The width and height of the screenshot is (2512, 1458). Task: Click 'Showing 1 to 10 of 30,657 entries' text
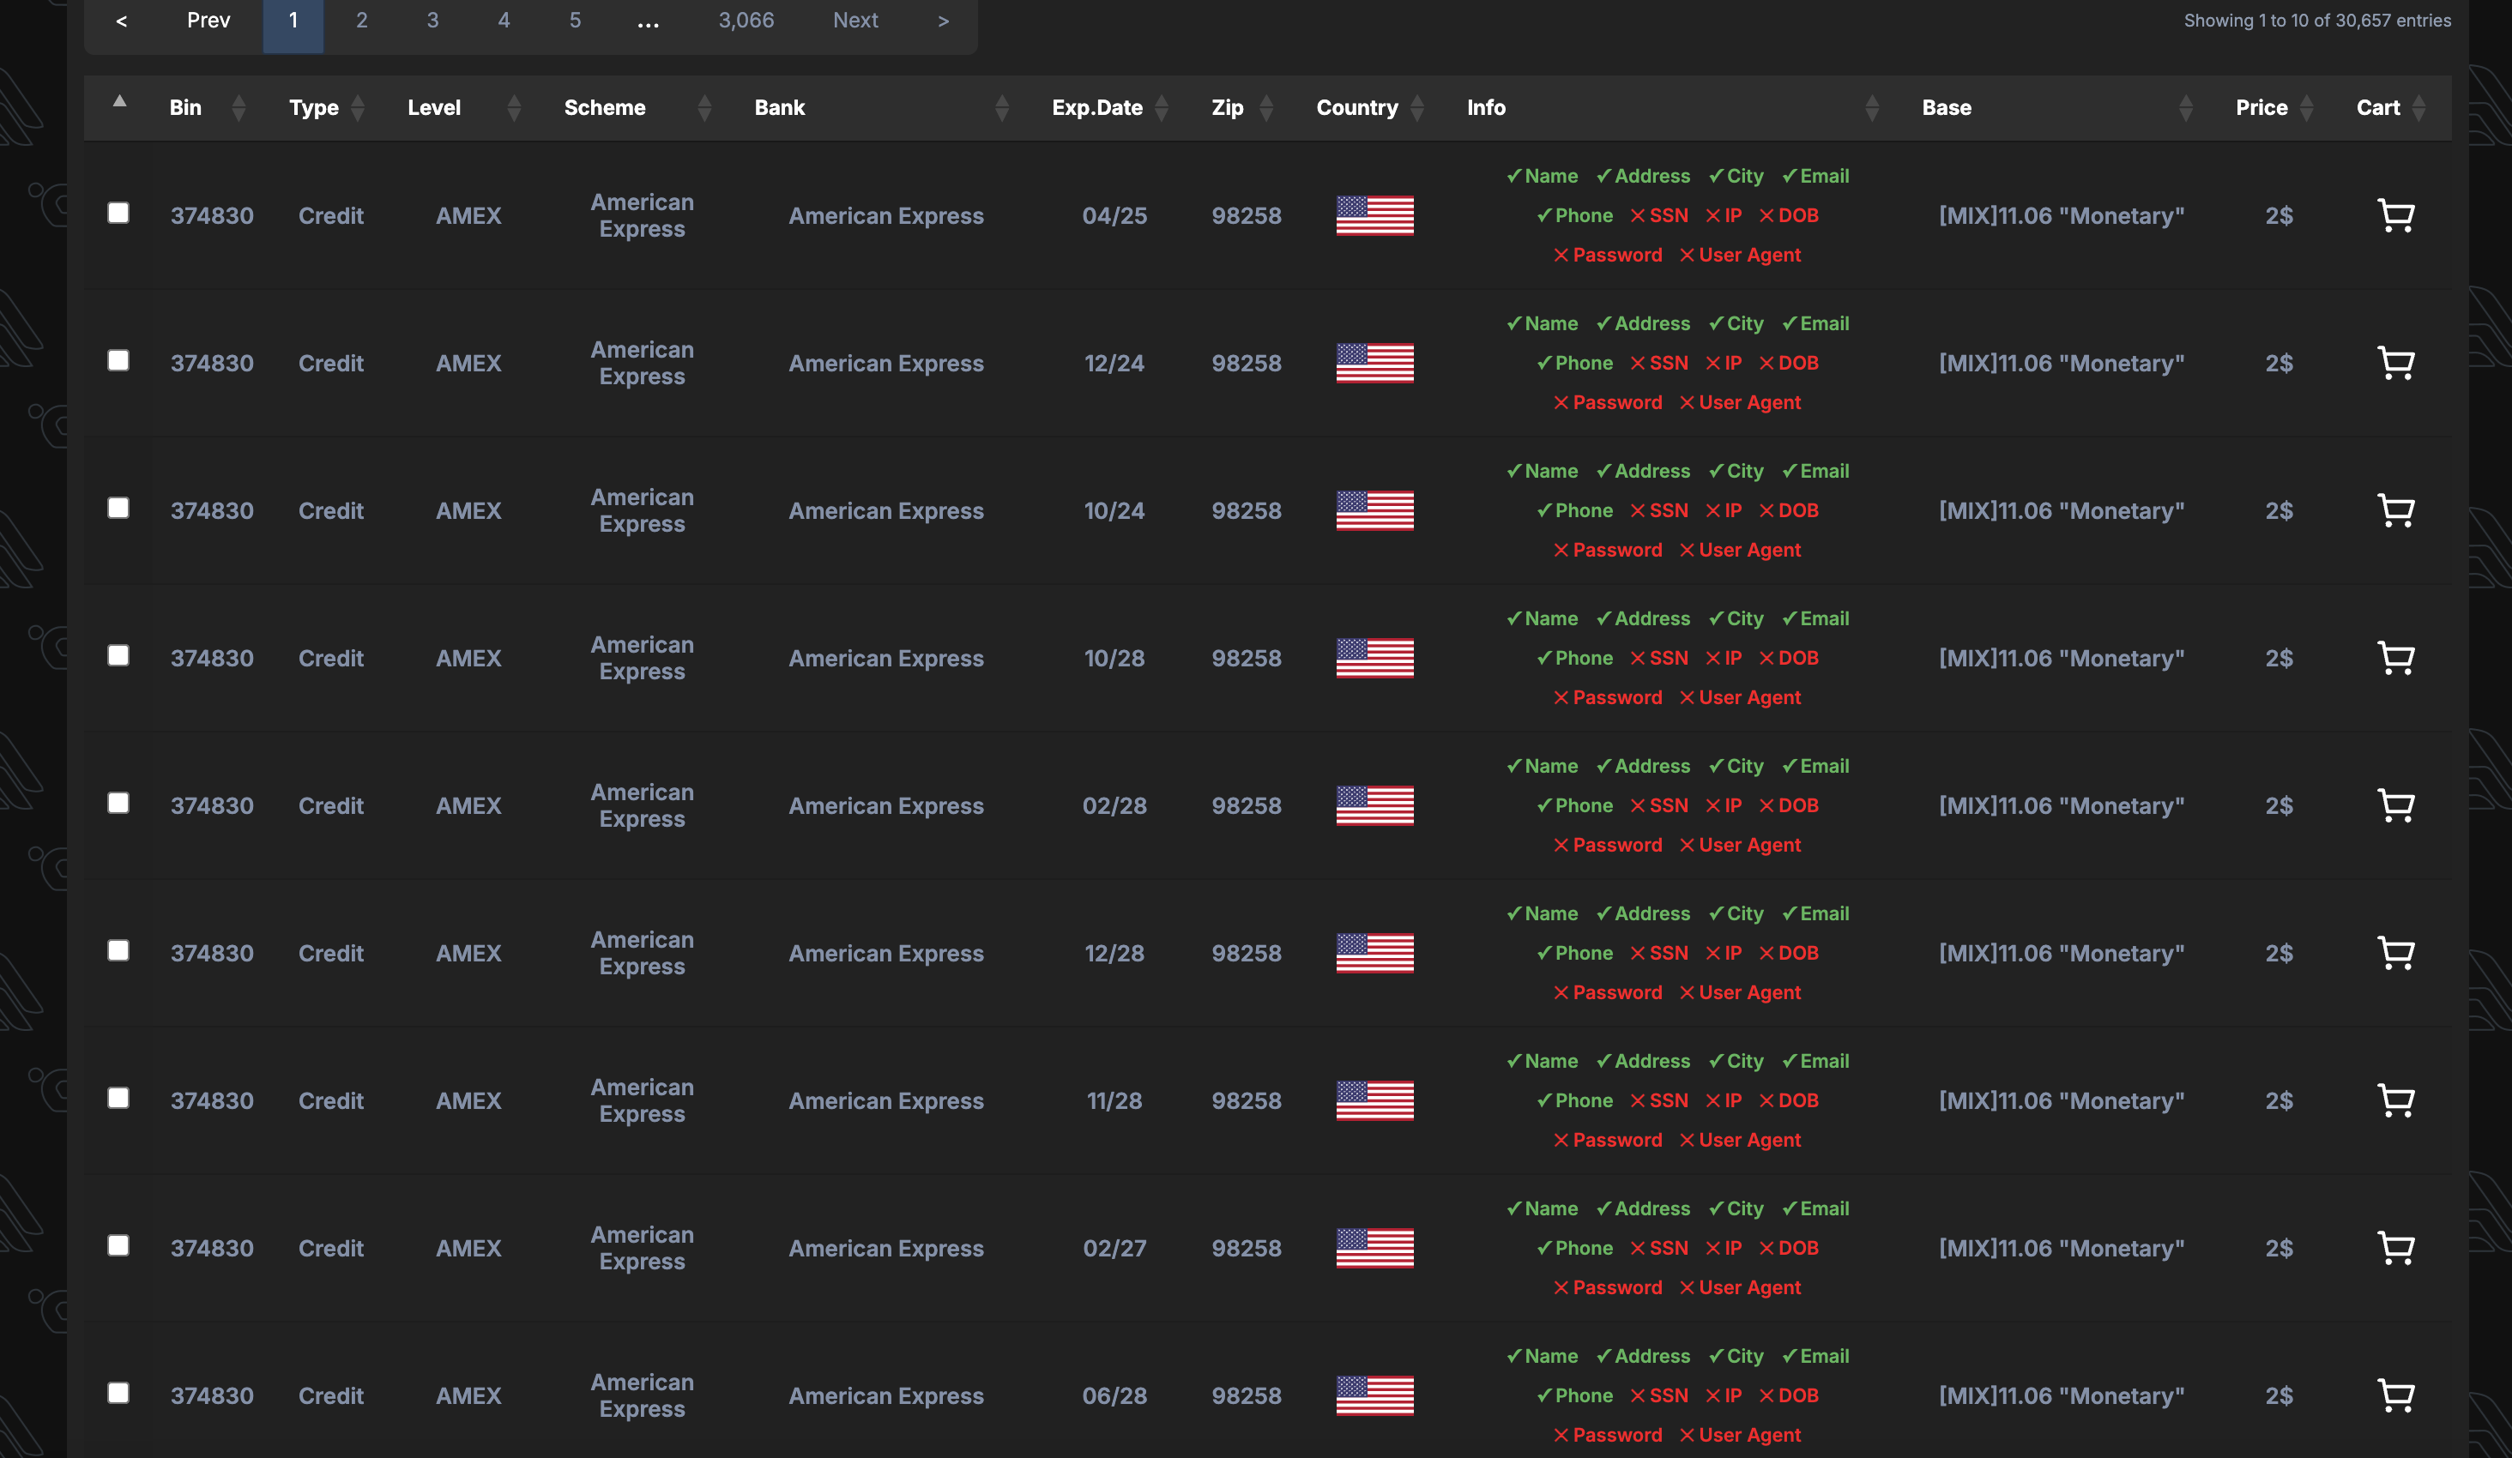[x=2317, y=21]
